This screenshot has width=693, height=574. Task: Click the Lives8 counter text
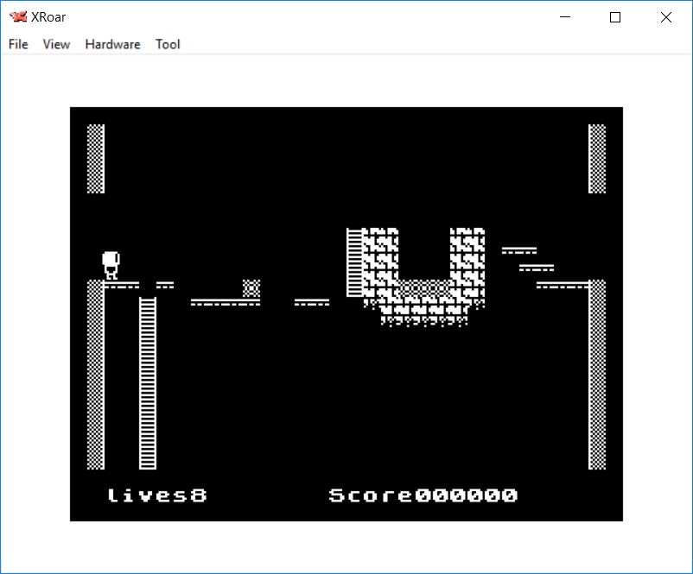coord(156,495)
